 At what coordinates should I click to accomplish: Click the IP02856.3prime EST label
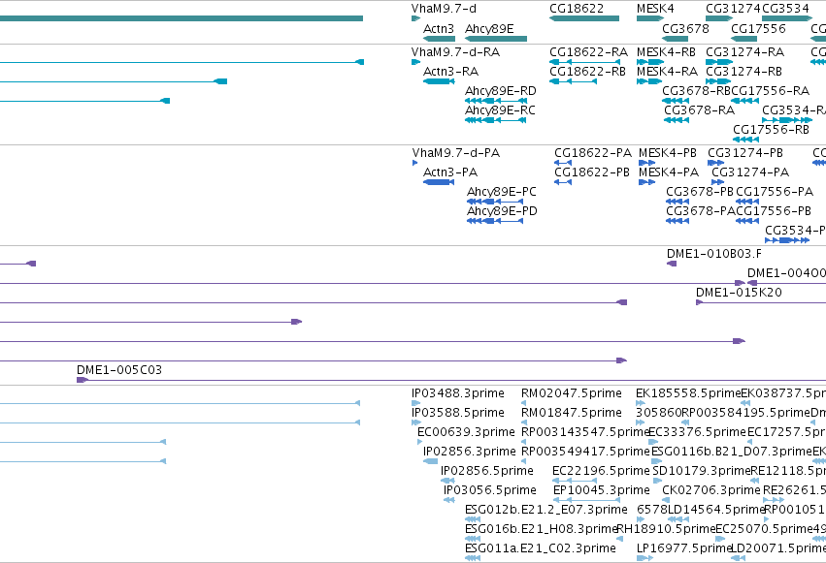pos(470,452)
